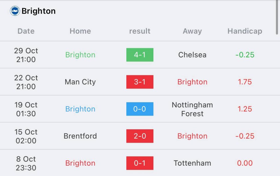The image size is (280, 176).
Task: Select the 1.75 handicap value
Action: 245,82
